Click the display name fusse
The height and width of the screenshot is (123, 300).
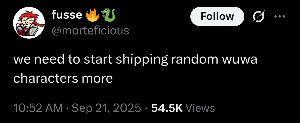point(67,15)
